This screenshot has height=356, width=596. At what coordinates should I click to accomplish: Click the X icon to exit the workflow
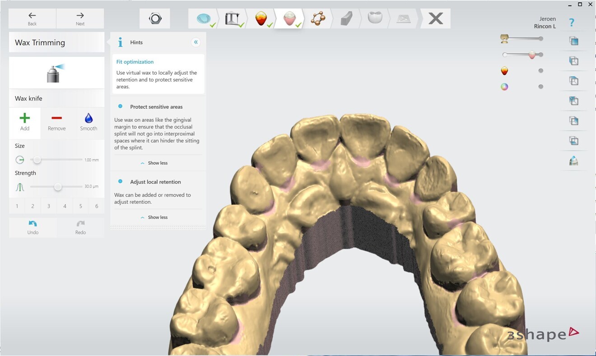(434, 18)
